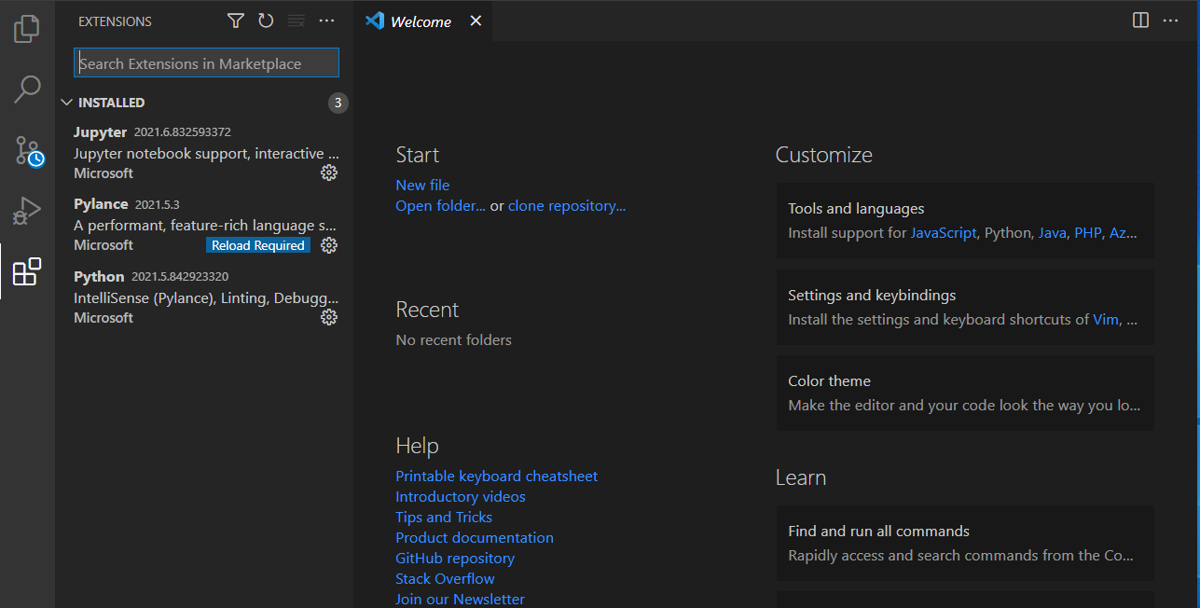This screenshot has height=608, width=1200.
Task: Close the Welcome tab
Action: click(x=476, y=21)
